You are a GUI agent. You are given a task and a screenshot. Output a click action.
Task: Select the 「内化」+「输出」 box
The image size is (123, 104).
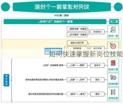(x=77, y=80)
